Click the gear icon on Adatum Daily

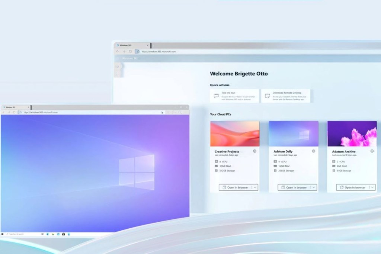click(314, 151)
